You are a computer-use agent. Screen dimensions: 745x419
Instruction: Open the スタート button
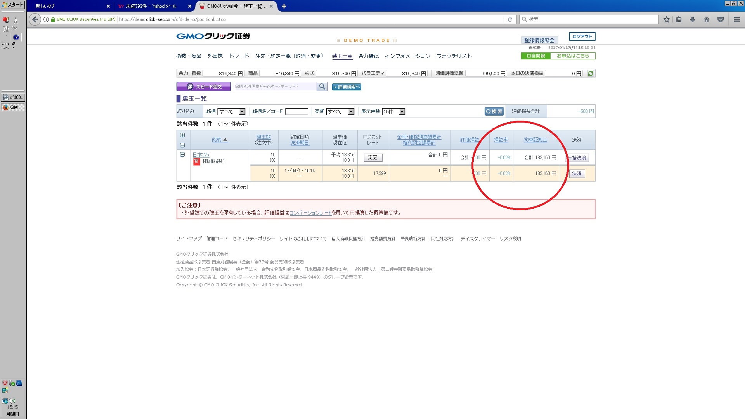[13, 5]
